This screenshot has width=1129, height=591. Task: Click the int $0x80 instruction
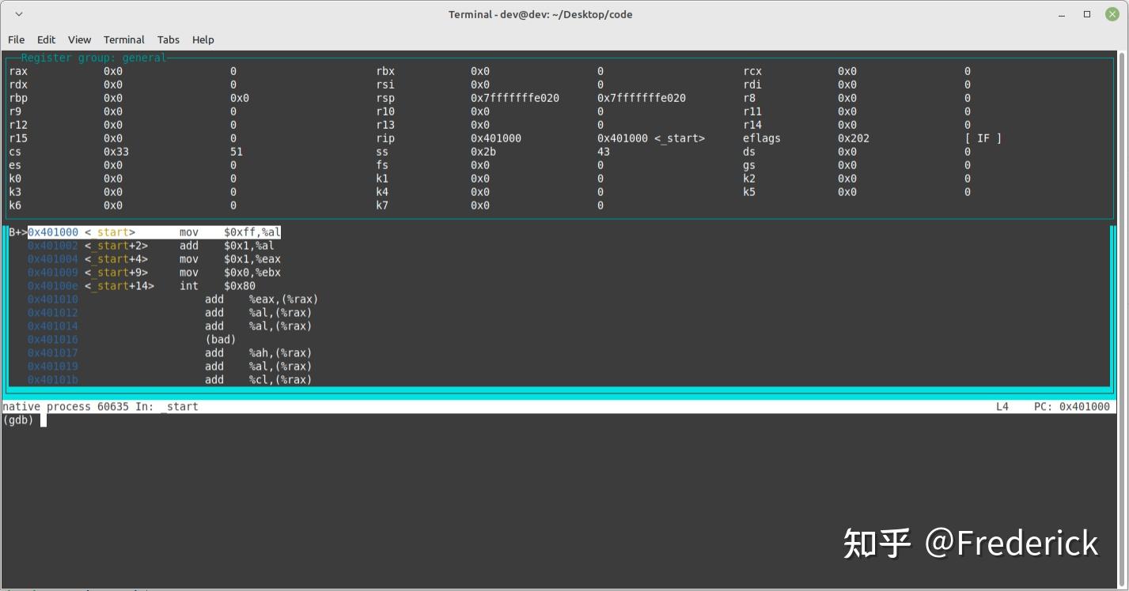point(217,286)
